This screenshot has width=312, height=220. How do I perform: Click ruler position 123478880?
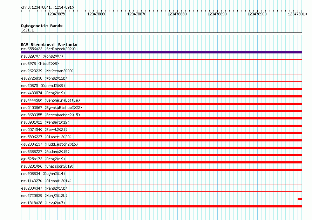coord(177,14)
